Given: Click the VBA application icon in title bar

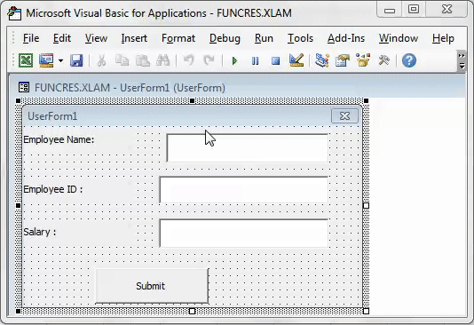Looking at the screenshot, I should (14, 13).
